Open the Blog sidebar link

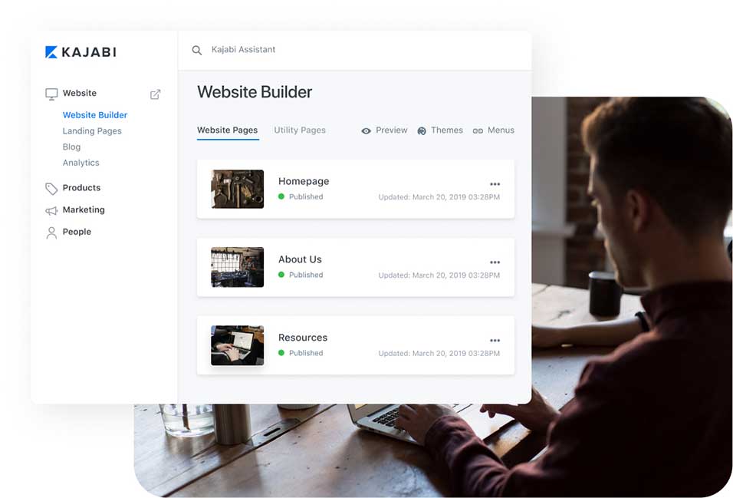pos(71,147)
